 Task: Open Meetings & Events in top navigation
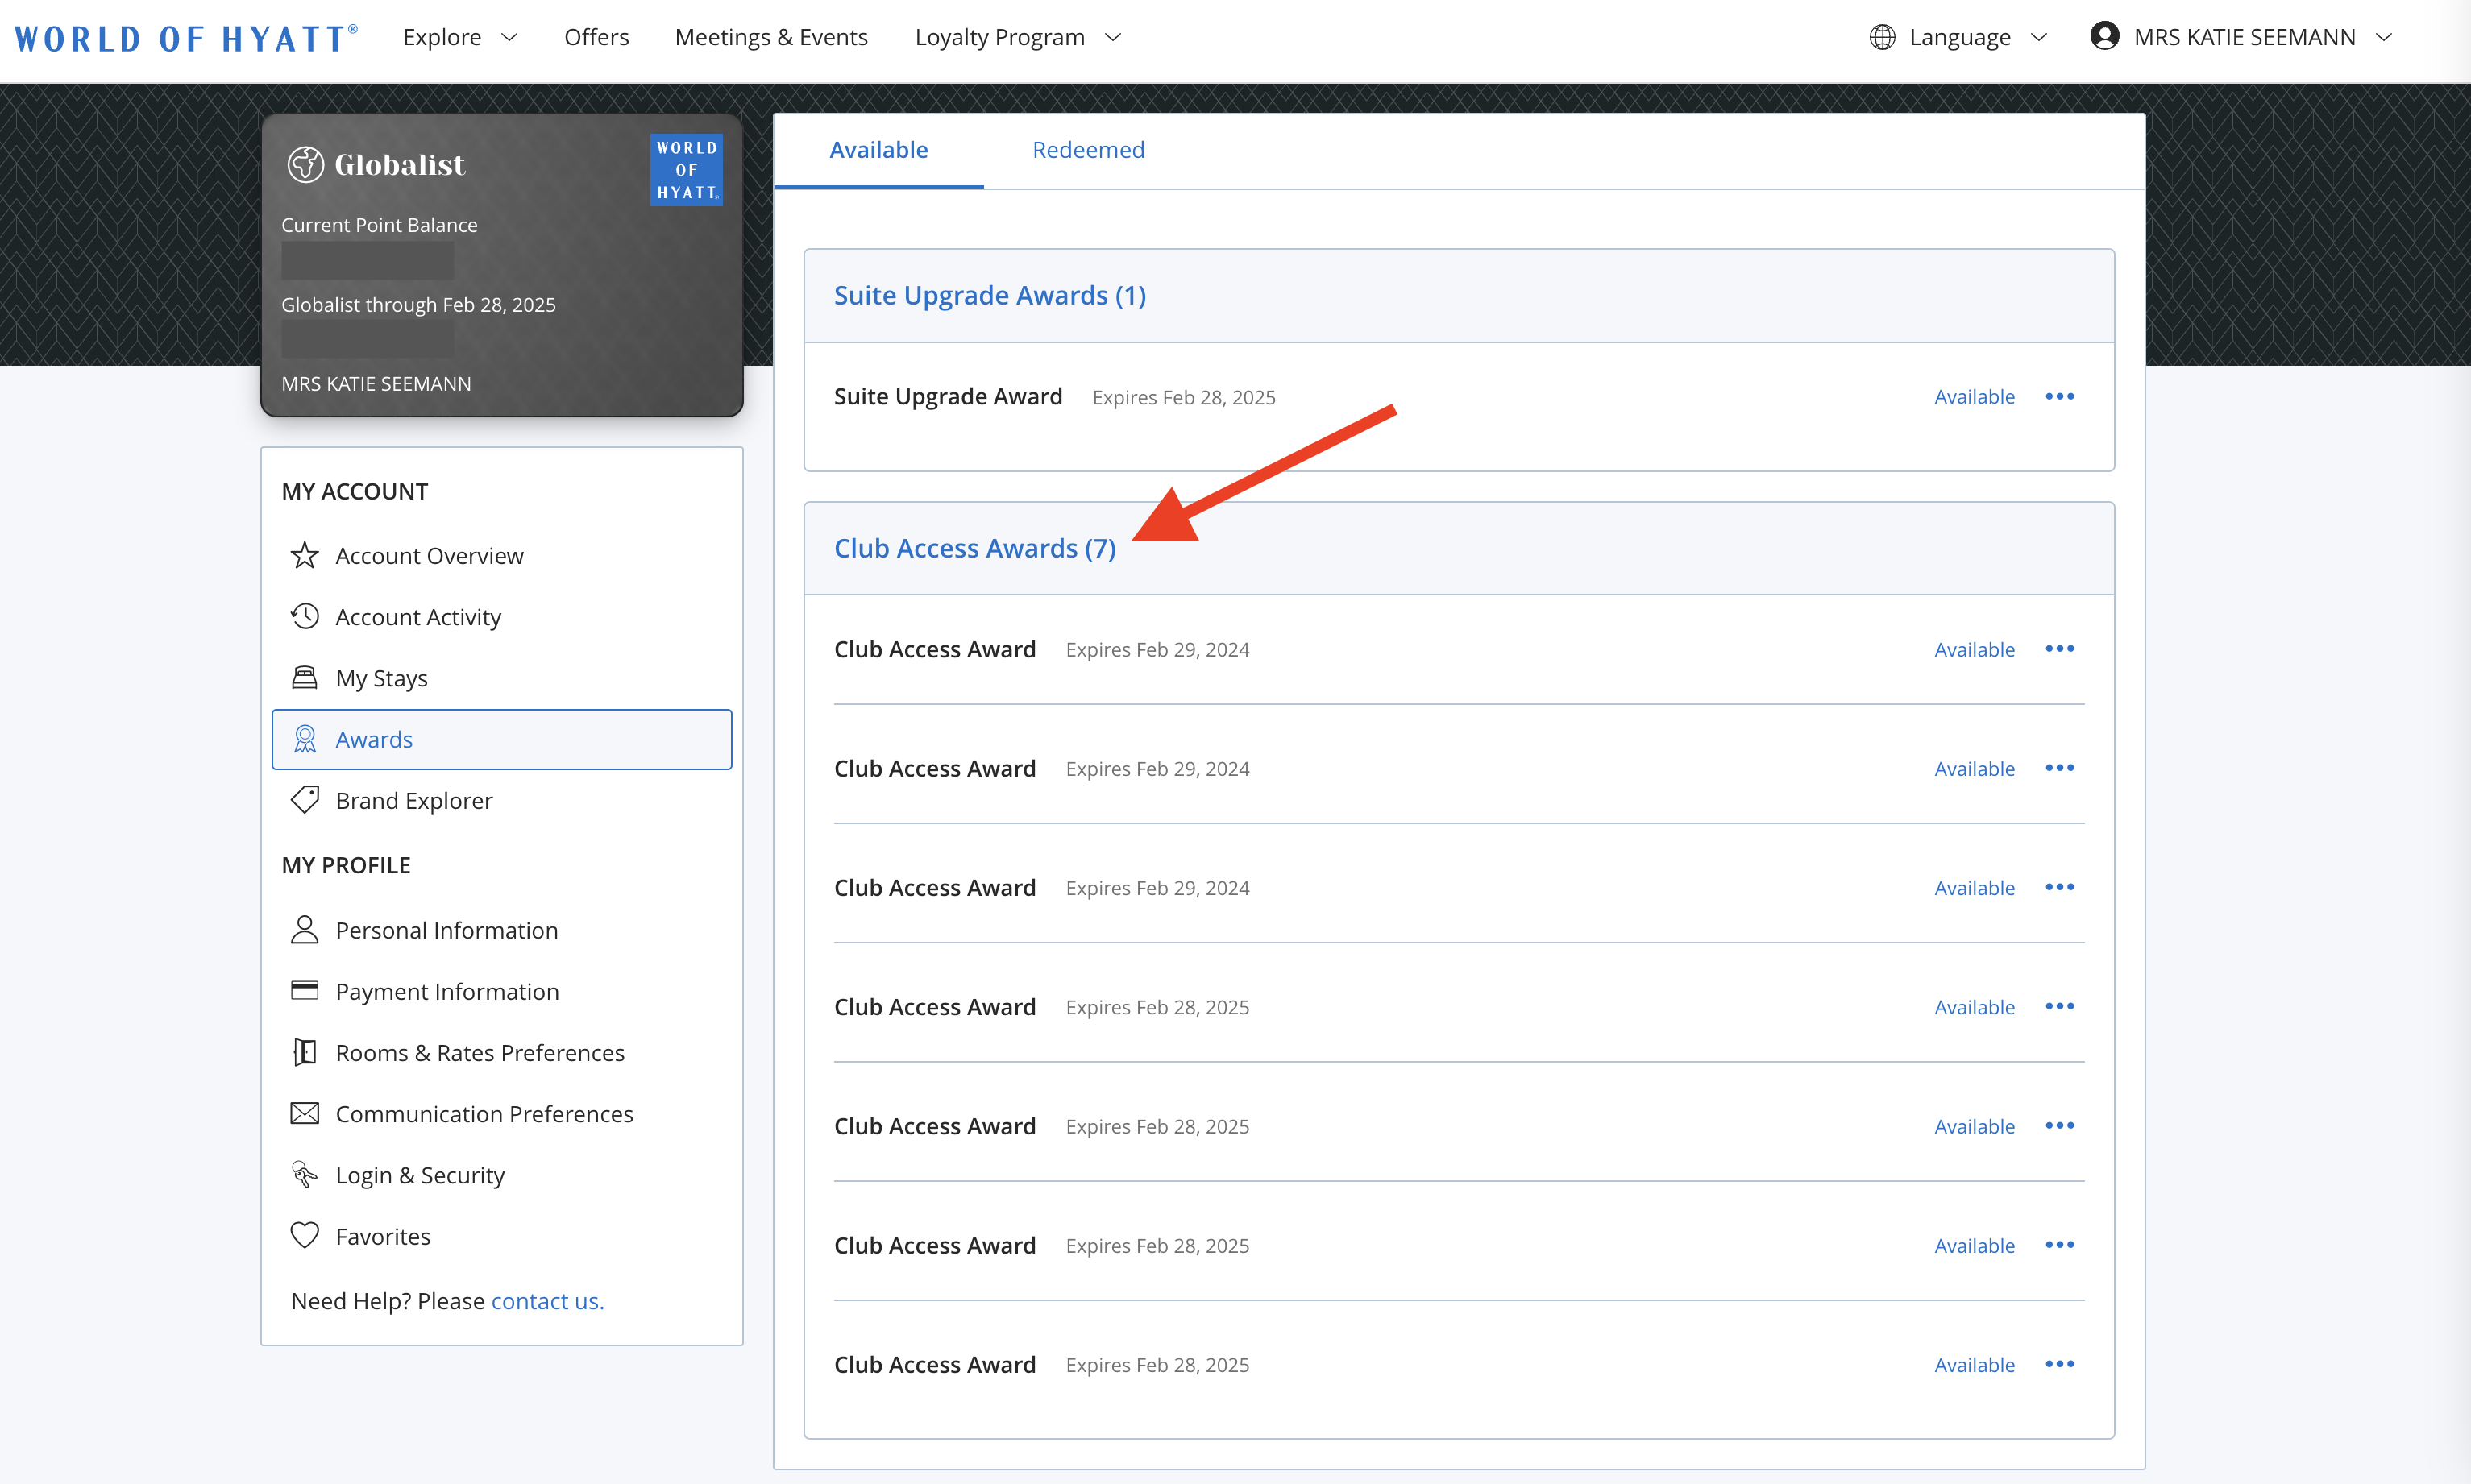pyautogui.click(x=771, y=37)
